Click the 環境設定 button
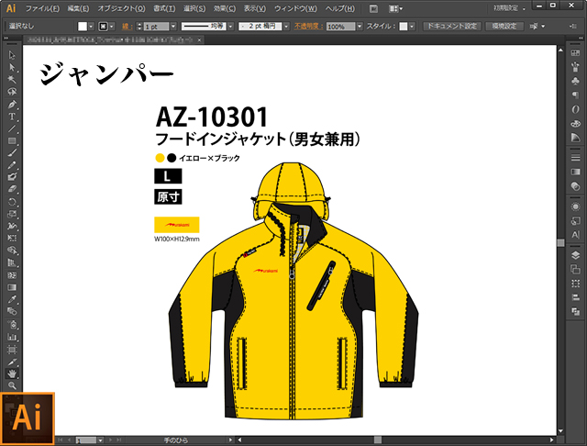The height and width of the screenshot is (446, 587). click(x=506, y=27)
